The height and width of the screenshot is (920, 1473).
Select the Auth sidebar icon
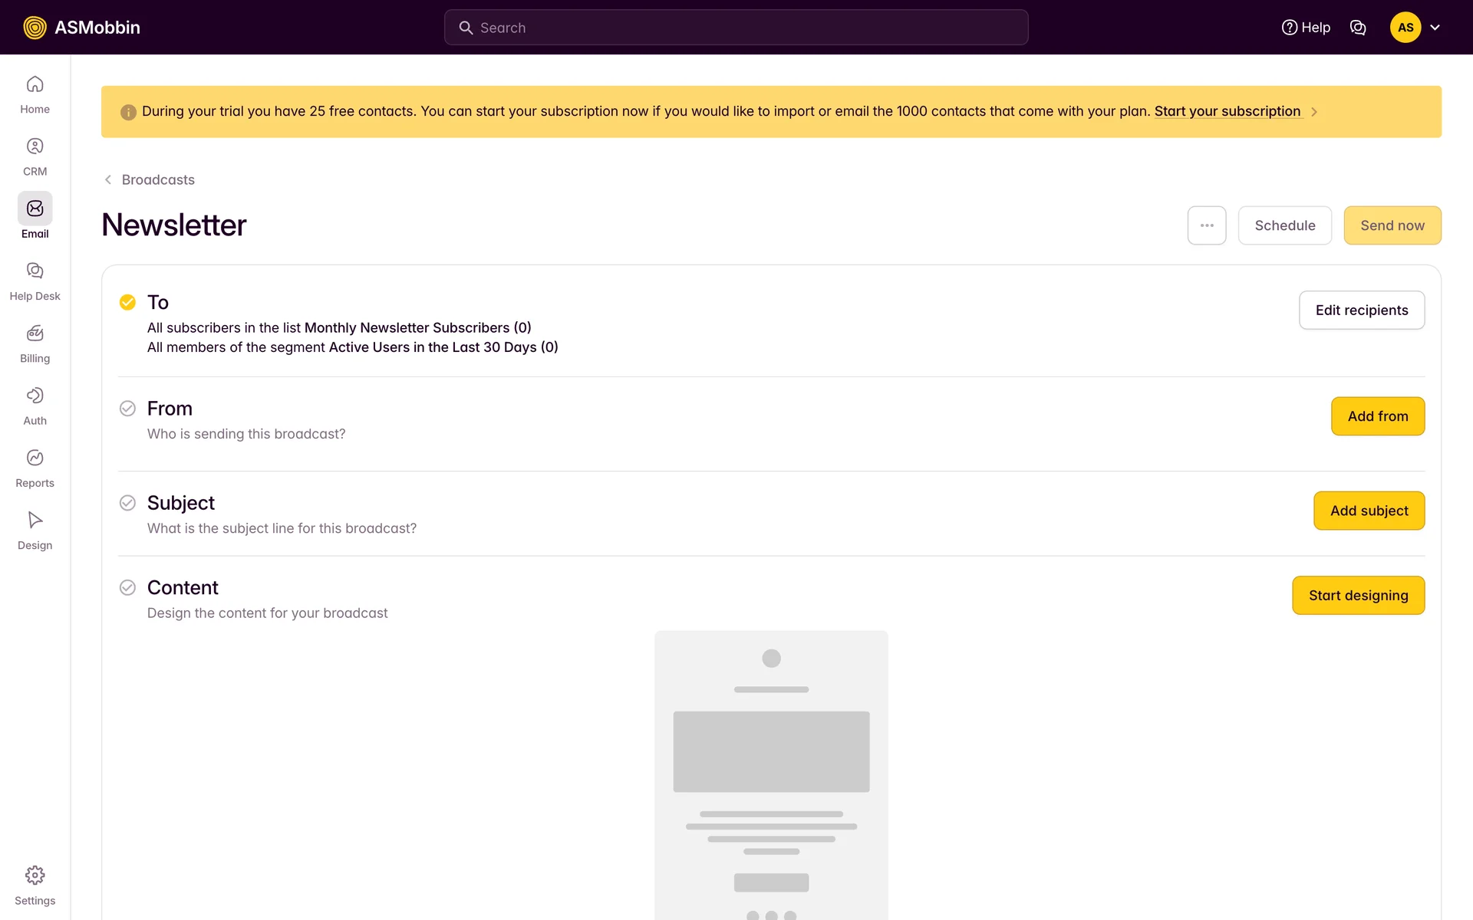click(35, 396)
